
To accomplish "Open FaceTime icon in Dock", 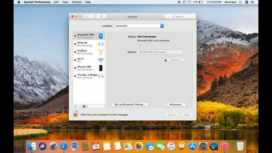I will point(160,146).
